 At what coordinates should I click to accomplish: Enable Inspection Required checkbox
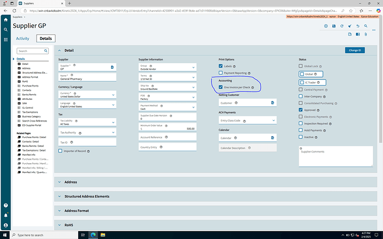pyautogui.click(x=301, y=123)
